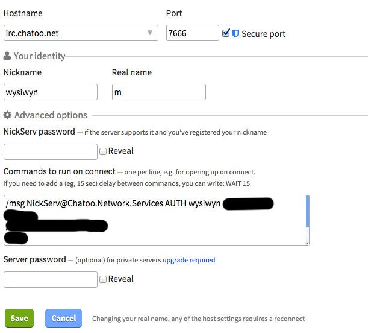The image size is (368, 333).
Task: Enable Reveal for the NickServ password
Action: 103,151
